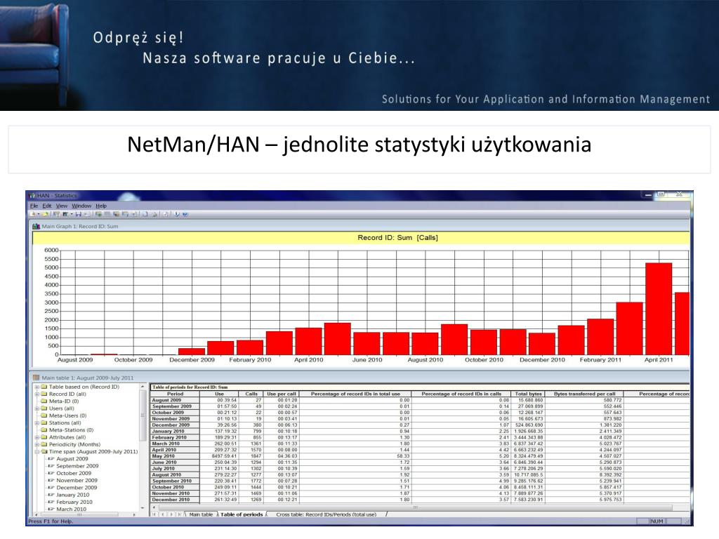This screenshot has width=719, height=539.
Task: Click the pointing hand icon beside January 2010
Action: click(51, 495)
